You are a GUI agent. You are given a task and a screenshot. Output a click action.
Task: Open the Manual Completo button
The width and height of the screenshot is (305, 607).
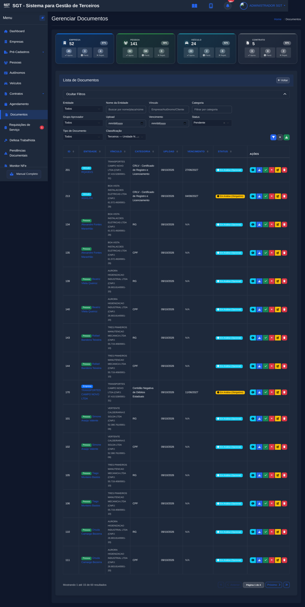[24, 174]
